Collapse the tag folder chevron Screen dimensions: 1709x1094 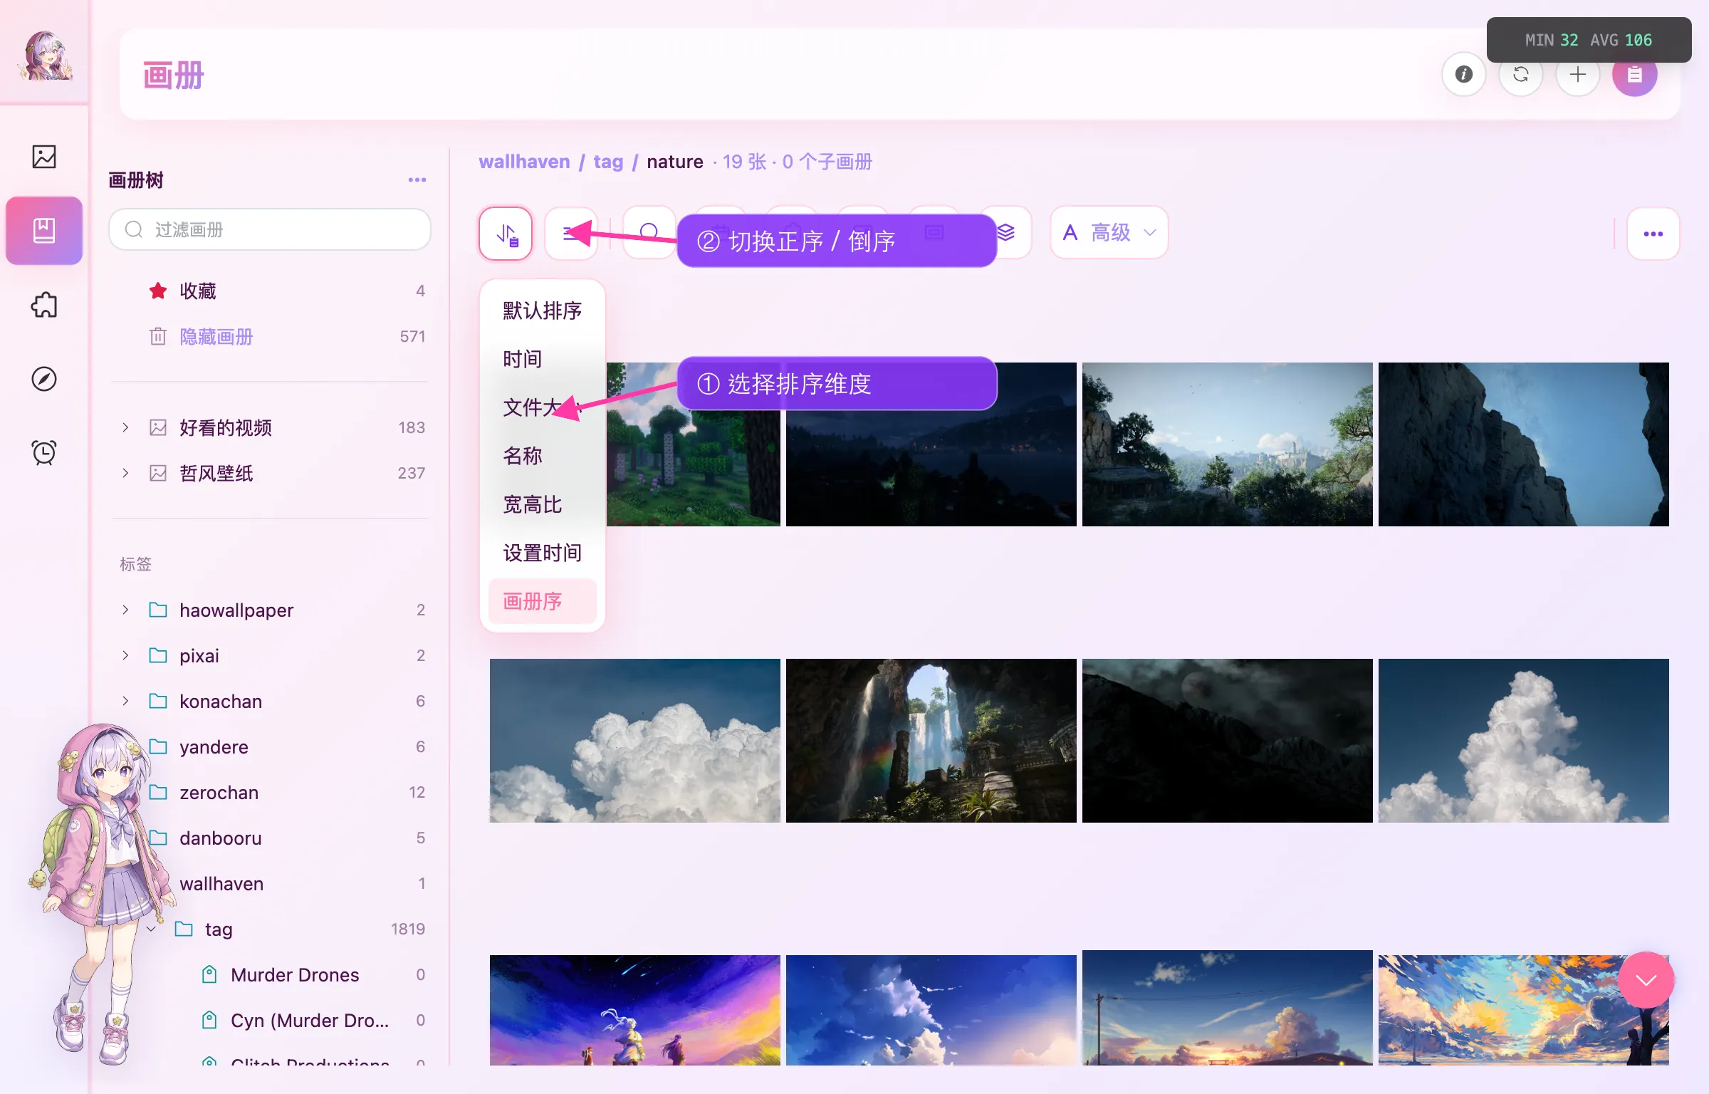(151, 929)
